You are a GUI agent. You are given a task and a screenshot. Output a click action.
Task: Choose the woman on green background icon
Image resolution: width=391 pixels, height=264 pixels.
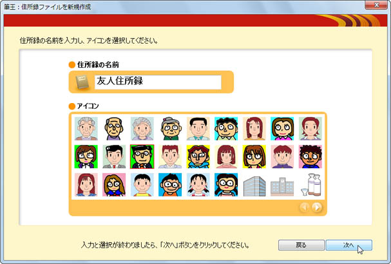click(87, 156)
